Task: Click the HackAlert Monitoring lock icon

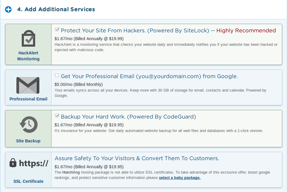Action: pos(28,39)
